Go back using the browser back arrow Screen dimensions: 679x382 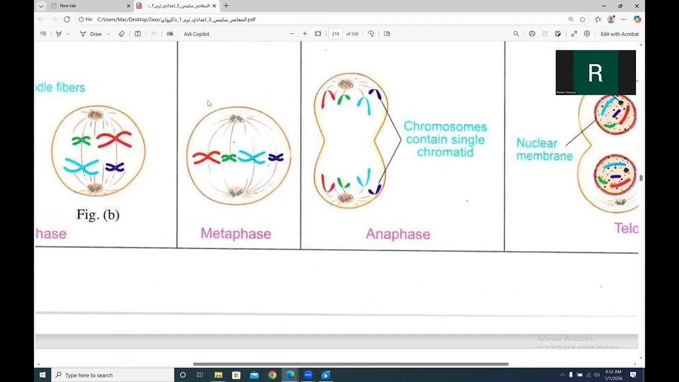tap(41, 19)
